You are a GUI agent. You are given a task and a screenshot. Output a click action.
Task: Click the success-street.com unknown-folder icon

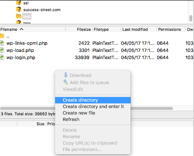coord(19,9)
